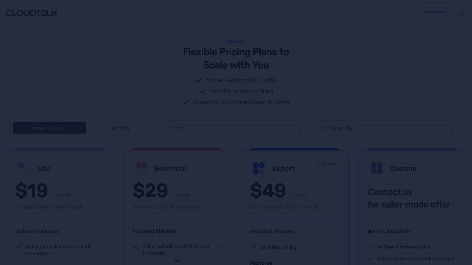This screenshot has height=265, width=472.
Task: Open the Brazil country dropdown
Action: click(x=236, y=128)
